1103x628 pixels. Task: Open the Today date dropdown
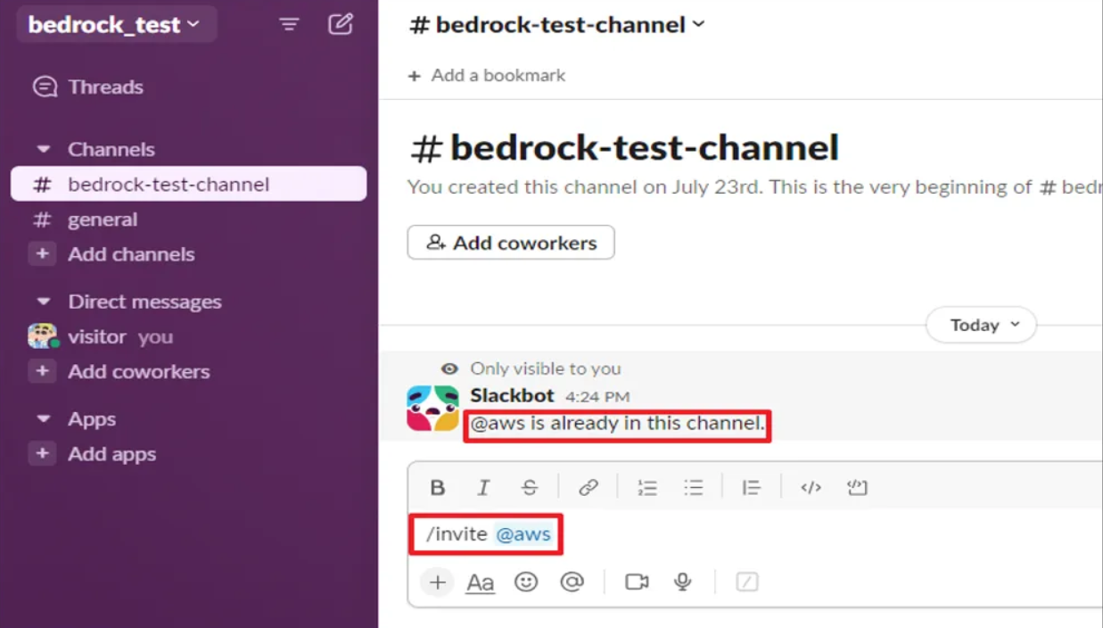click(x=981, y=325)
